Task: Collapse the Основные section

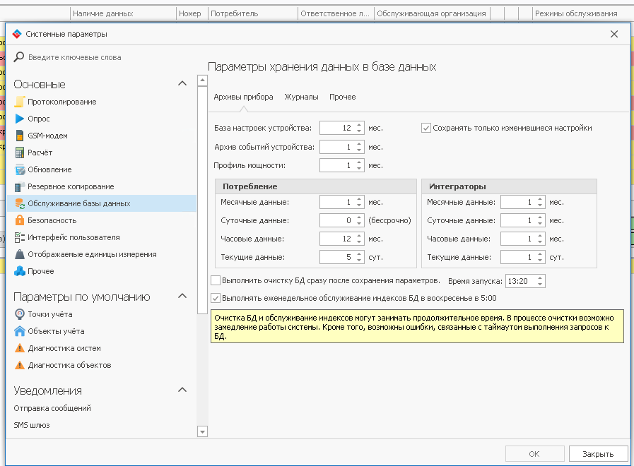Action: (x=182, y=84)
